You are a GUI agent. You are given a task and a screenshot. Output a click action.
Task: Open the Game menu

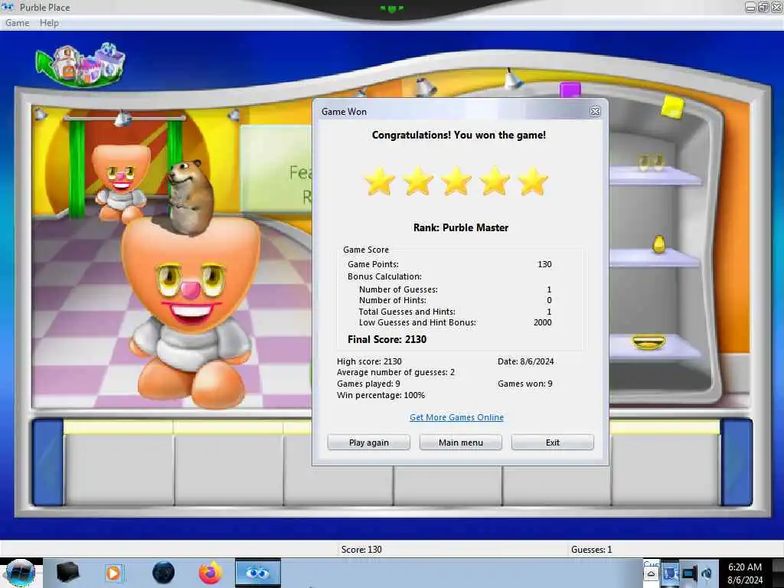(x=17, y=23)
